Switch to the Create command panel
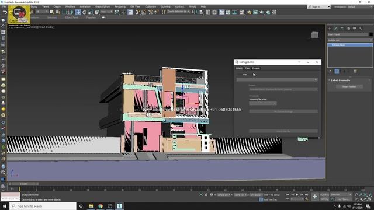The image size is (374, 210). coord(330,29)
